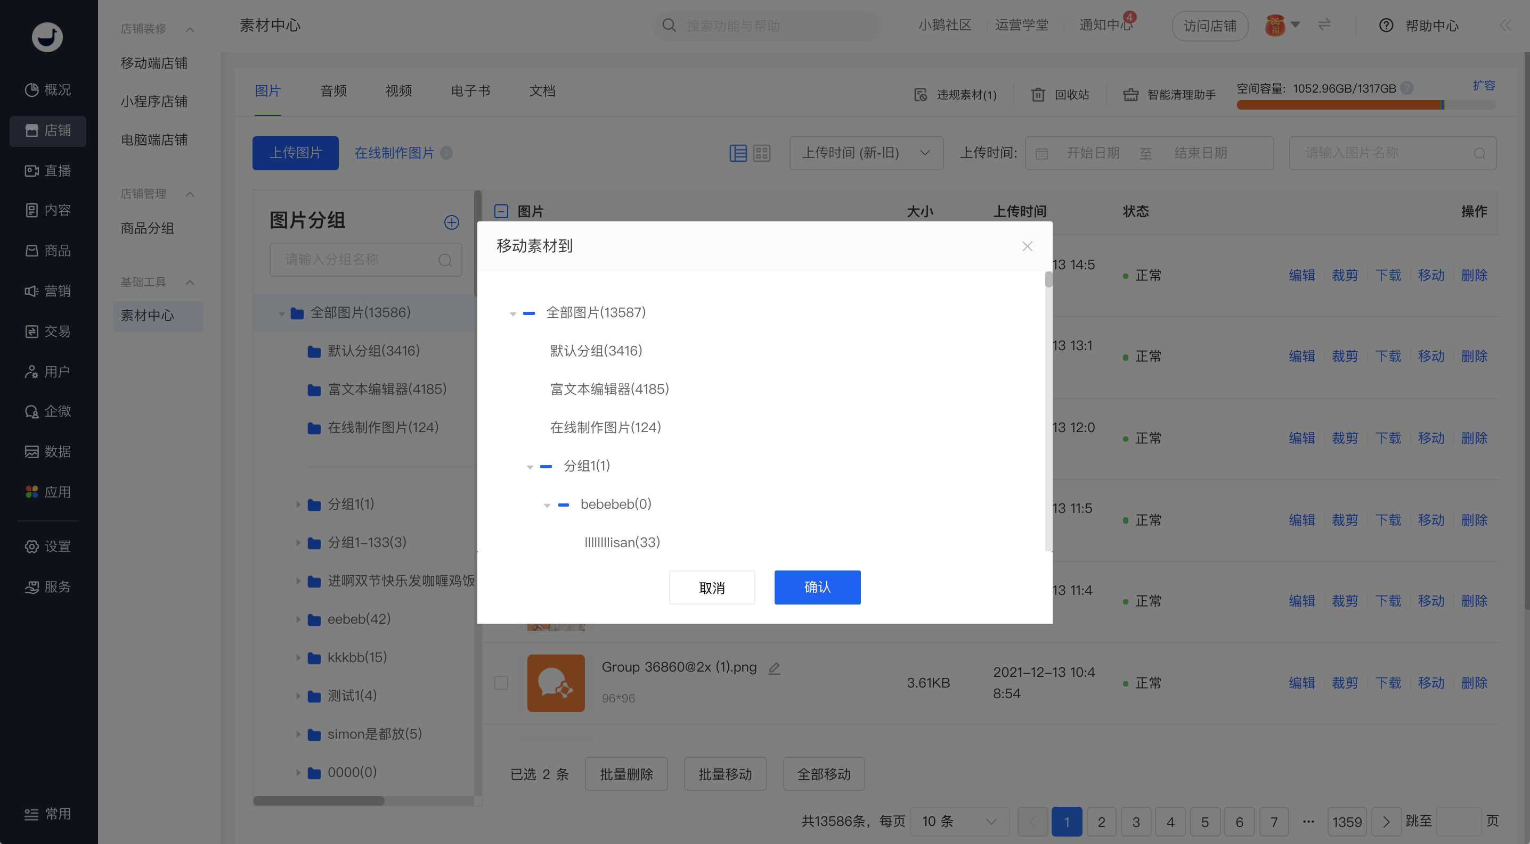Open the 概况 overview sidebar icon
Screen dimensions: 1530x844
pos(32,89)
